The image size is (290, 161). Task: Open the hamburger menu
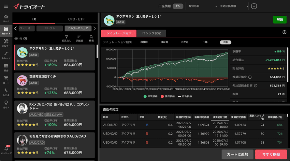6,6
